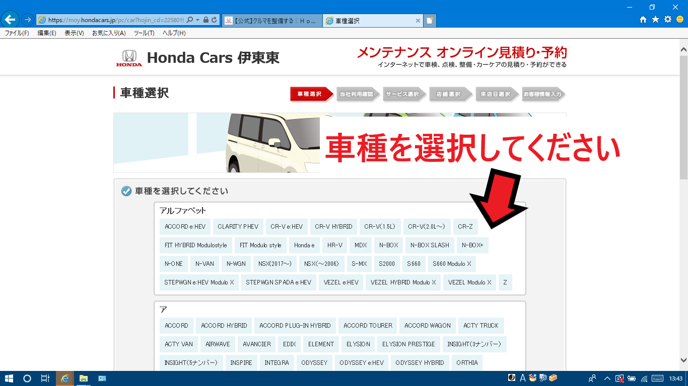Show hidden system tray icons chevron
The height and width of the screenshot is (386, 688).
(x=607, y=378)
